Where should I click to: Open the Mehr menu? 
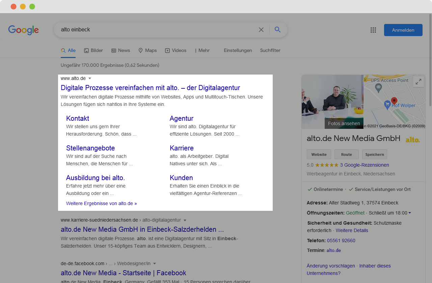(x=201, y=50)
